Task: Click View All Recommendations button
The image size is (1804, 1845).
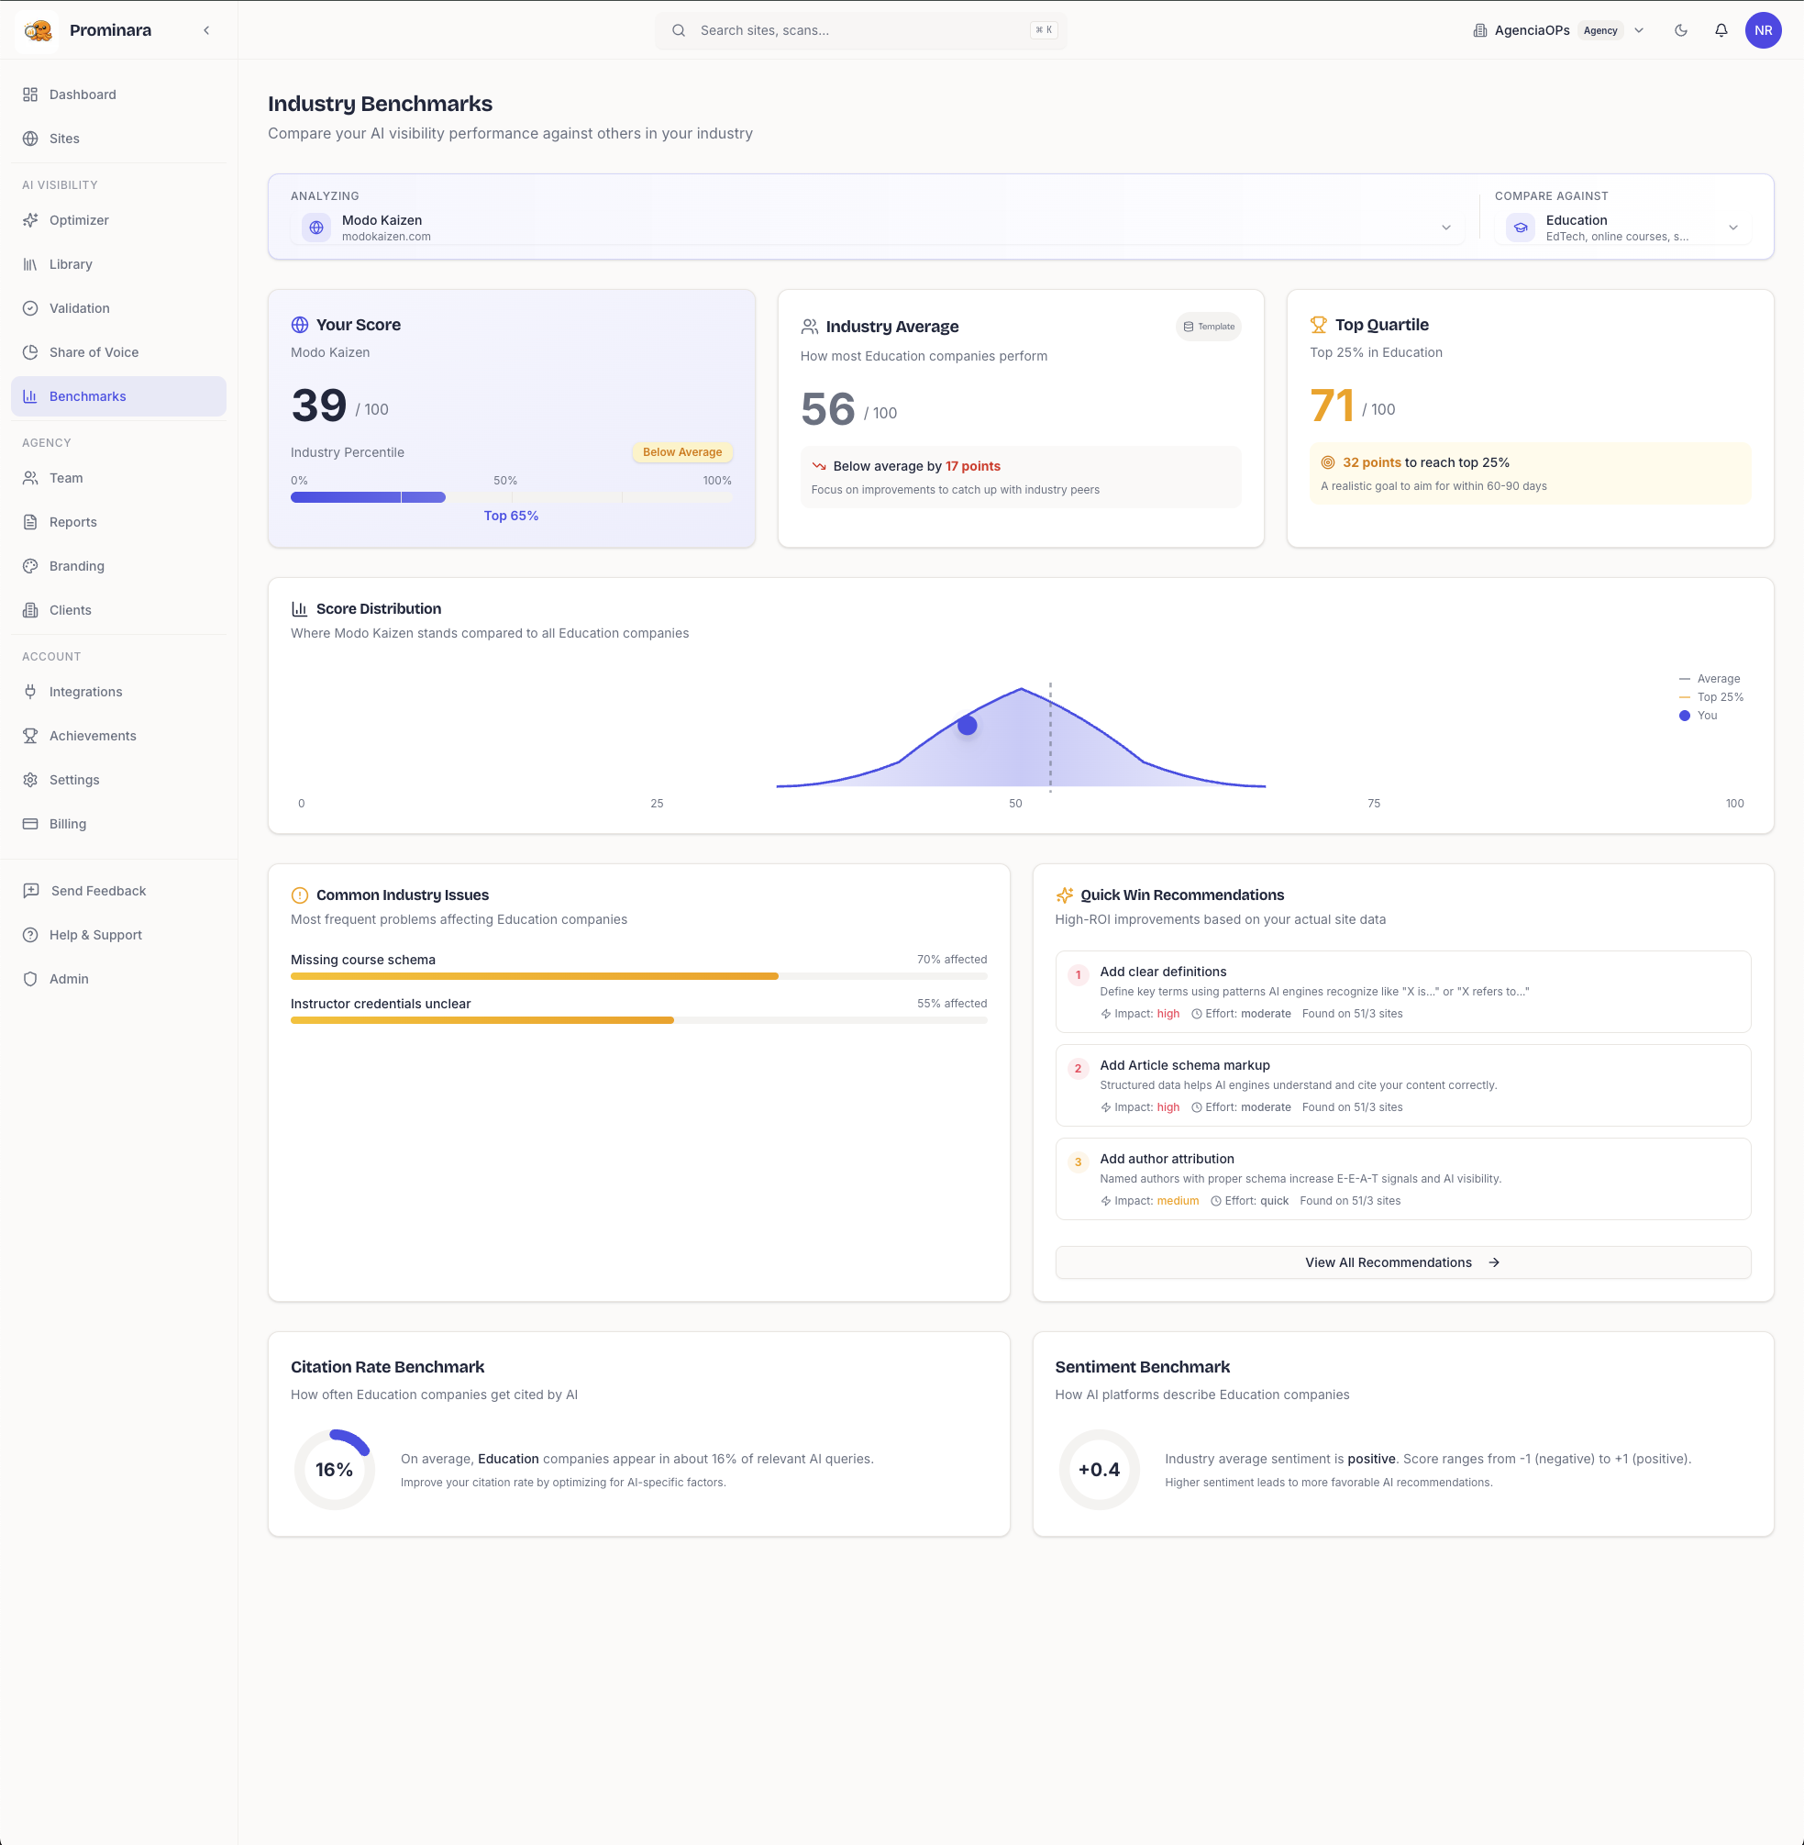Action: [1401, 1262]
